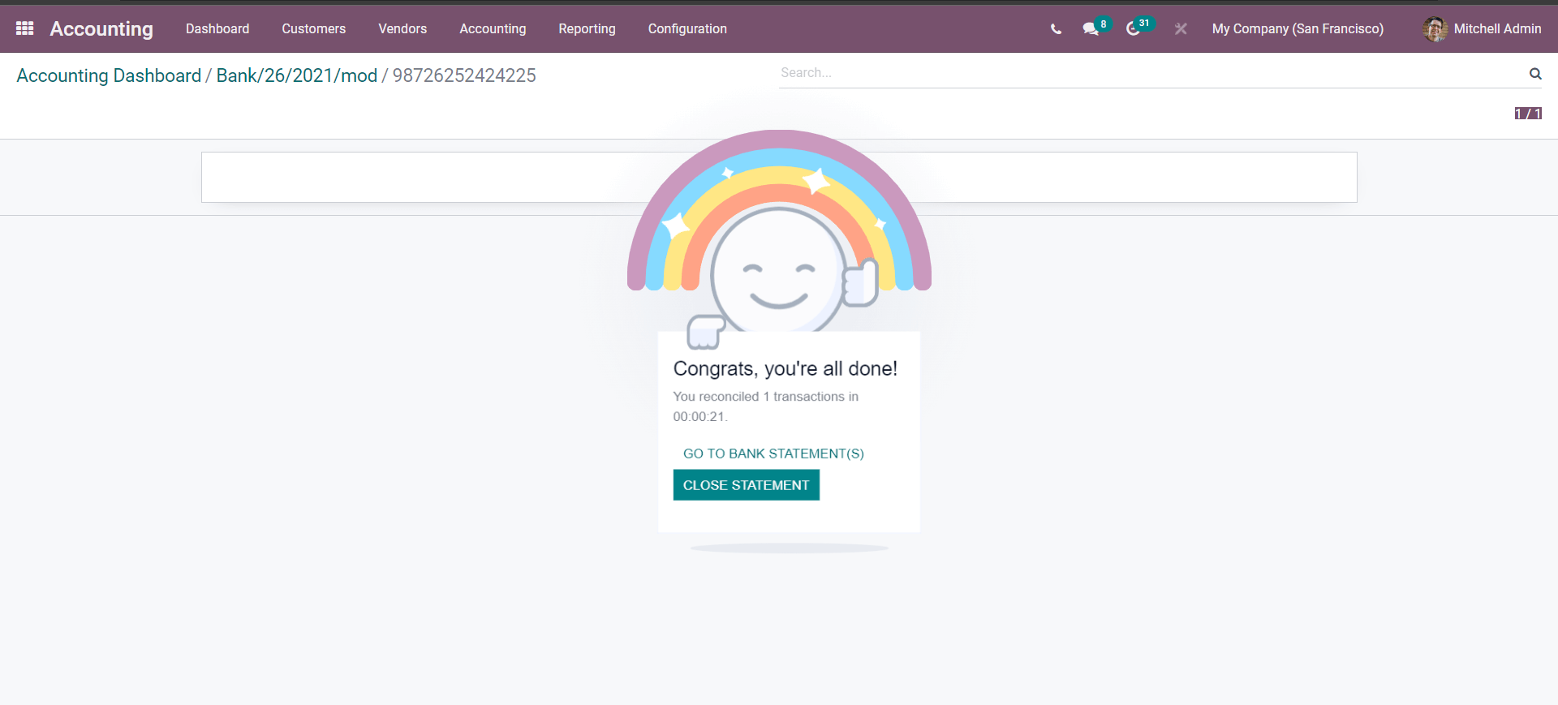The height and width of the screenshot is (705, 1558).
Task: Open the apps grid menu icon
Action: 25,28
